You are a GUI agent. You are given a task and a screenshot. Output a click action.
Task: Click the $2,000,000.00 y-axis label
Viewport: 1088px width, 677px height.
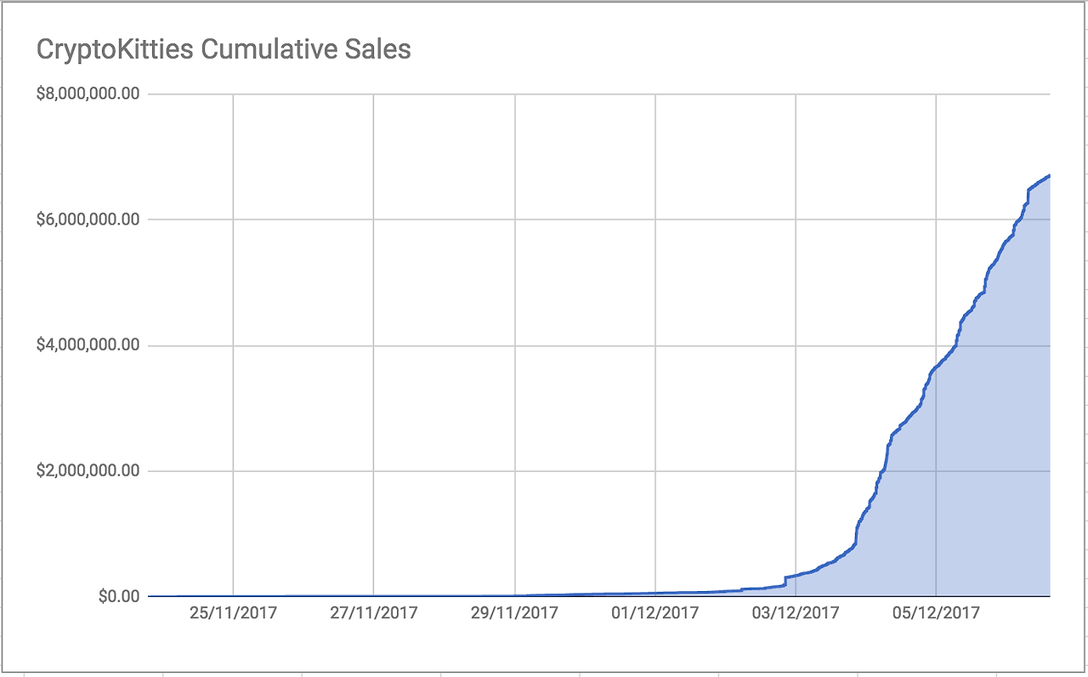(x=88, y=471)
